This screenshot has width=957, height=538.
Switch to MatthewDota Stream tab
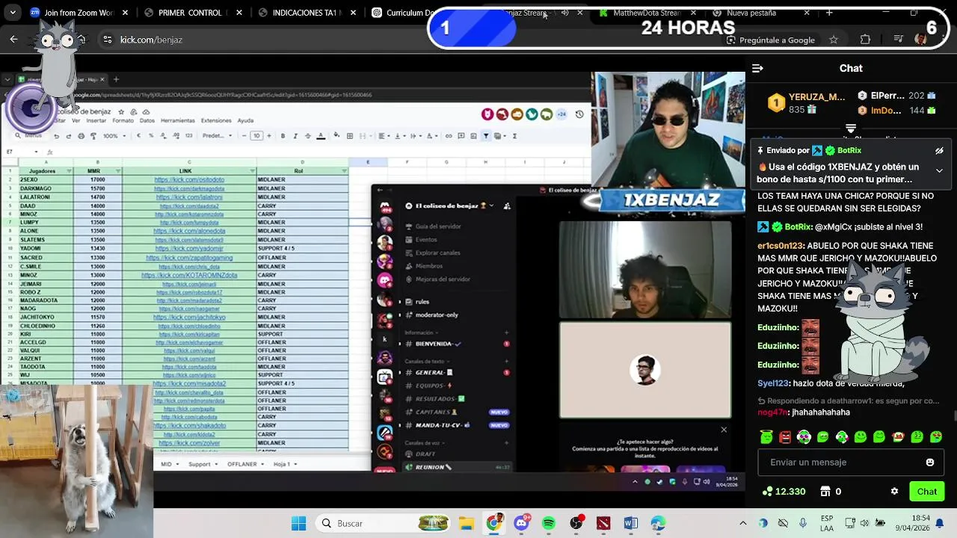pos(647,13)
